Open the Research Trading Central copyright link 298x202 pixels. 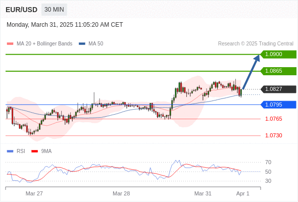(256, 44)
